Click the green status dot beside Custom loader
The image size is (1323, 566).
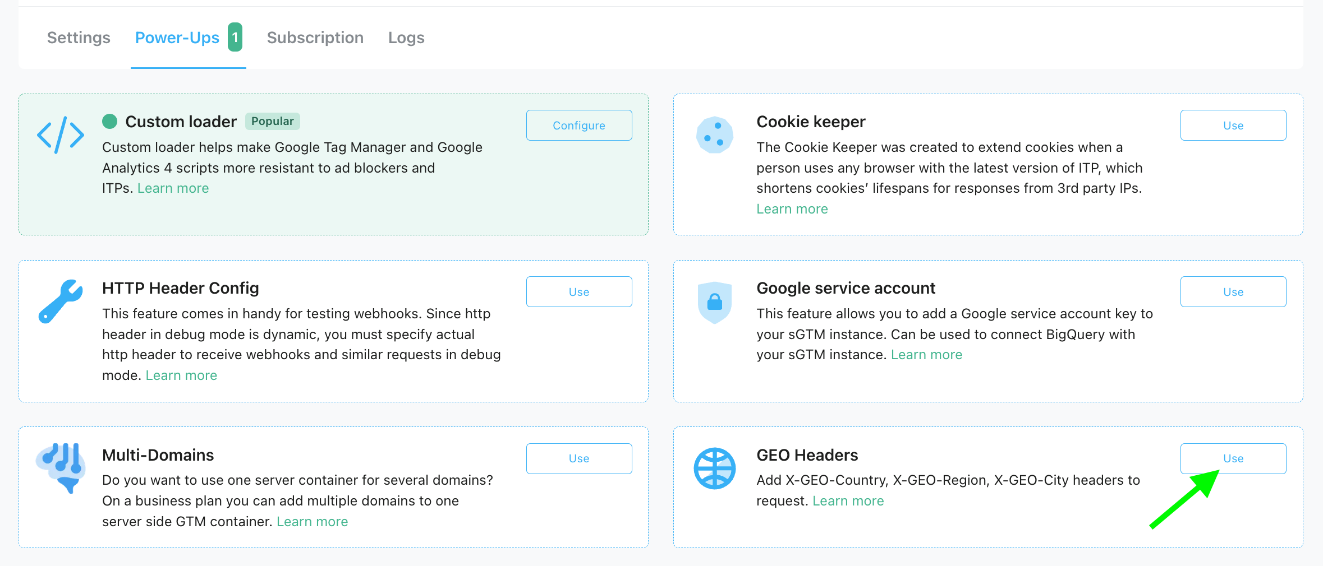(x=111, y=120)
